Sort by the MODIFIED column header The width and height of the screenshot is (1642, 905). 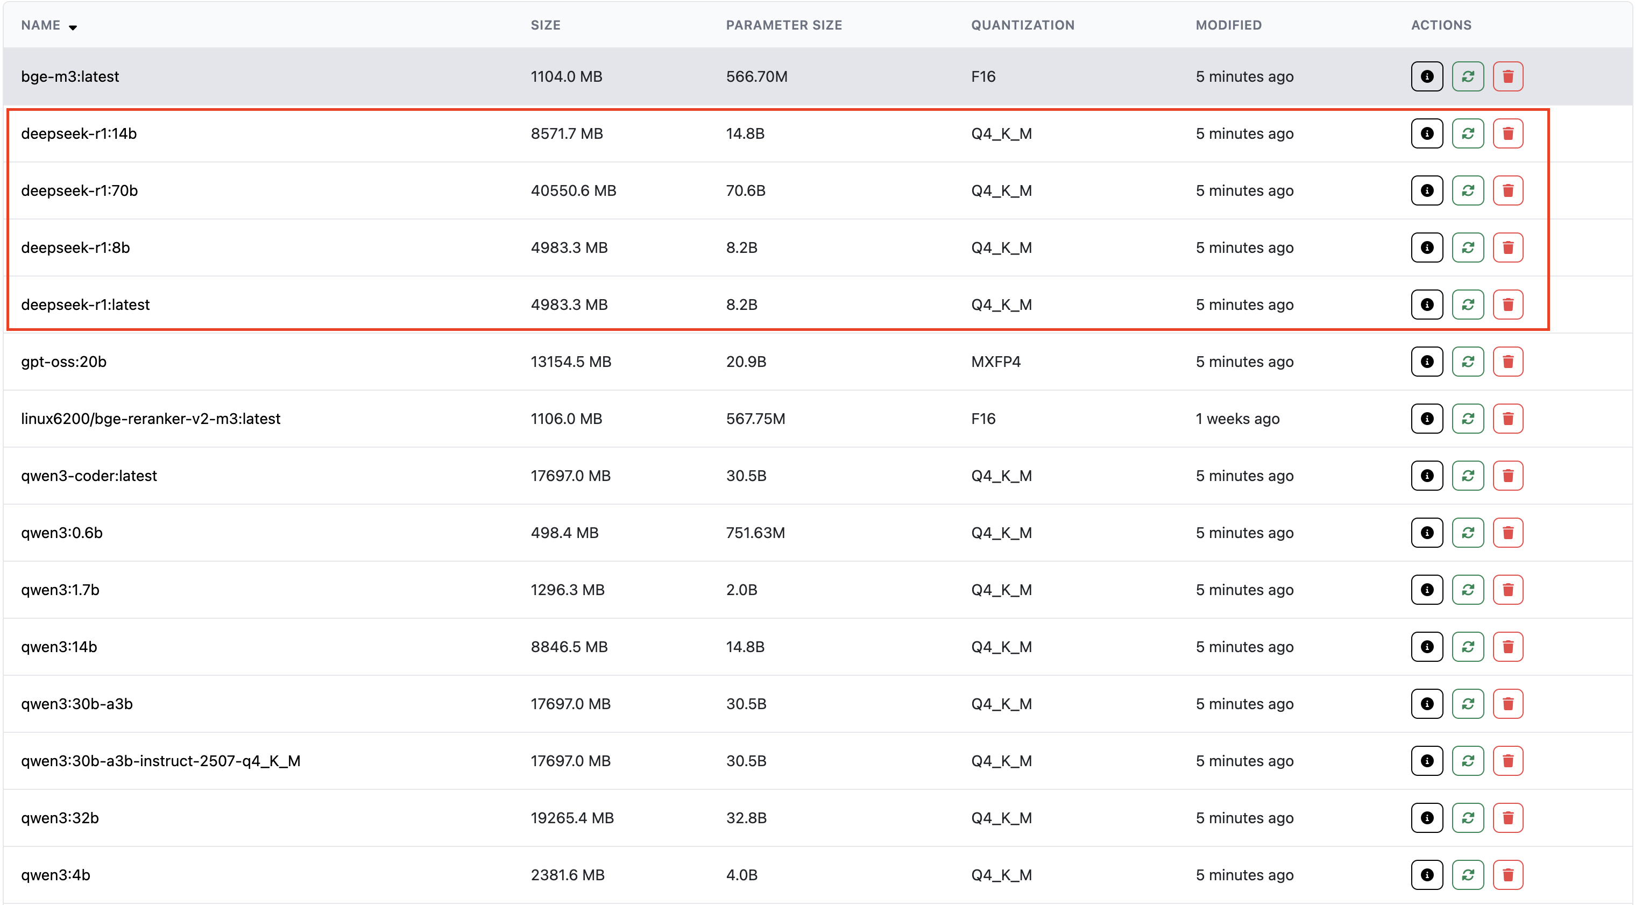(1228, 25)
